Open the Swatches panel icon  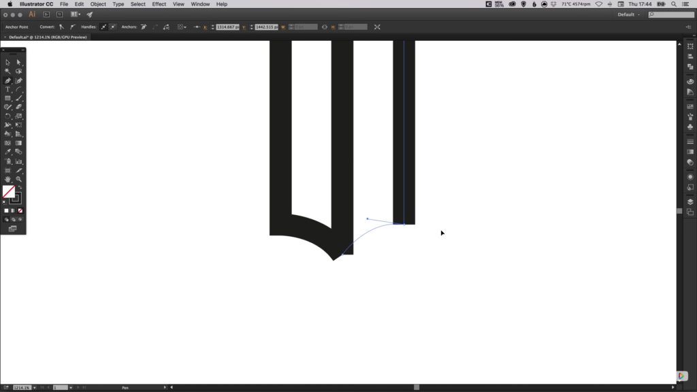click(690, 107)
